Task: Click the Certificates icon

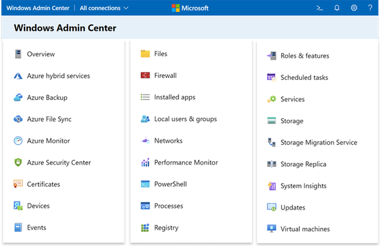Action: click(18, 184)
